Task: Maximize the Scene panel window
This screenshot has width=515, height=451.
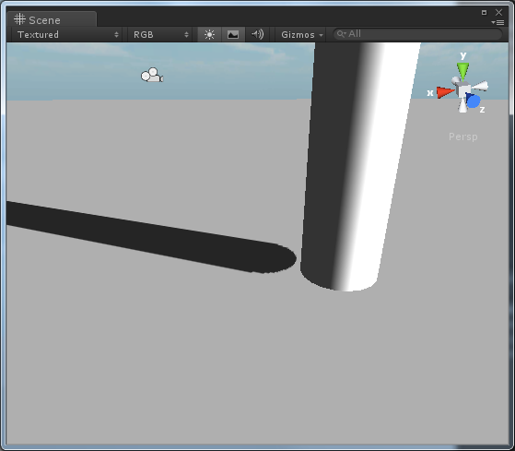Action: click(x=484, y=13)
